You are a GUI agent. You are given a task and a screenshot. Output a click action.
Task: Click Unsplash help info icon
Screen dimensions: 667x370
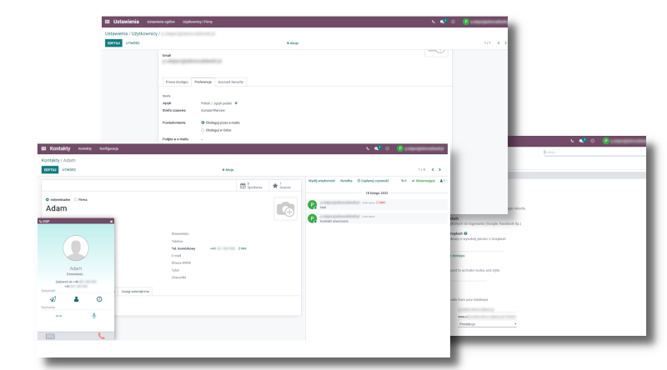pos(465,233)
